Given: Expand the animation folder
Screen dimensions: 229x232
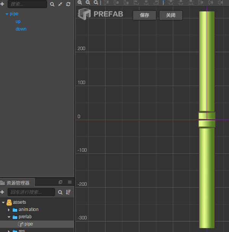Looking at the screenshot, I should [x=8, y=210].
